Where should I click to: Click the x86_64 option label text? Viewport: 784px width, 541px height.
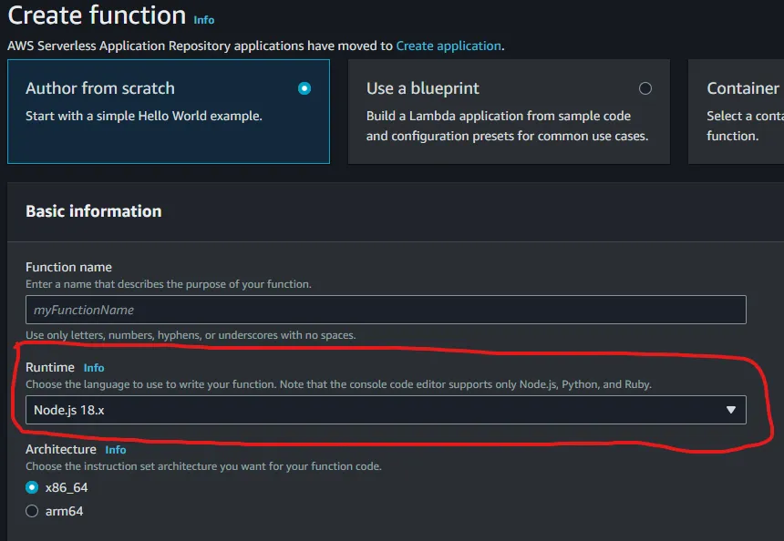67,487
